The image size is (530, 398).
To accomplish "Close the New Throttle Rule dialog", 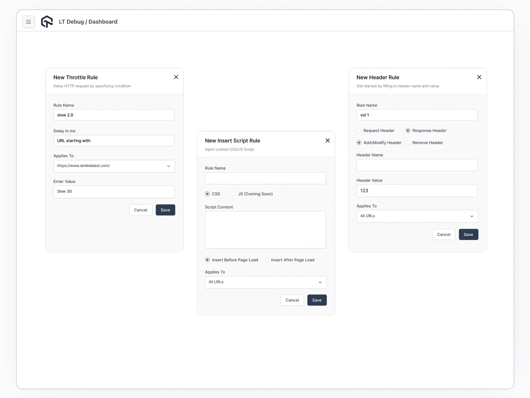I will [x=176, y=77].
